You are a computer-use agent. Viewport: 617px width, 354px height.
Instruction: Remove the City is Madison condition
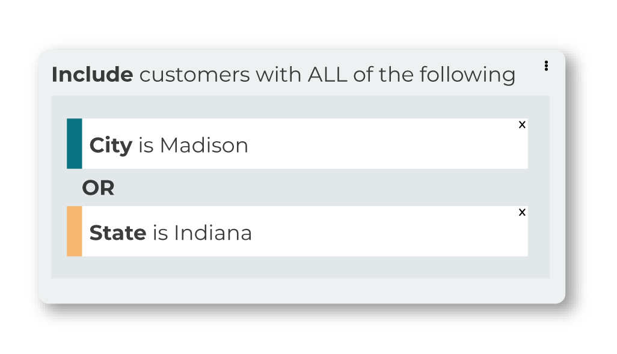522,124
